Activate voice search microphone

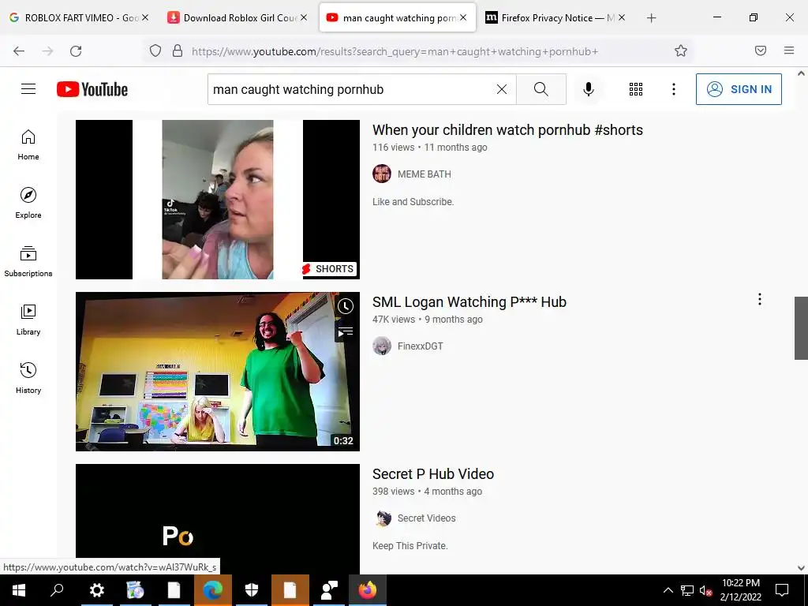tap(589, 89)
